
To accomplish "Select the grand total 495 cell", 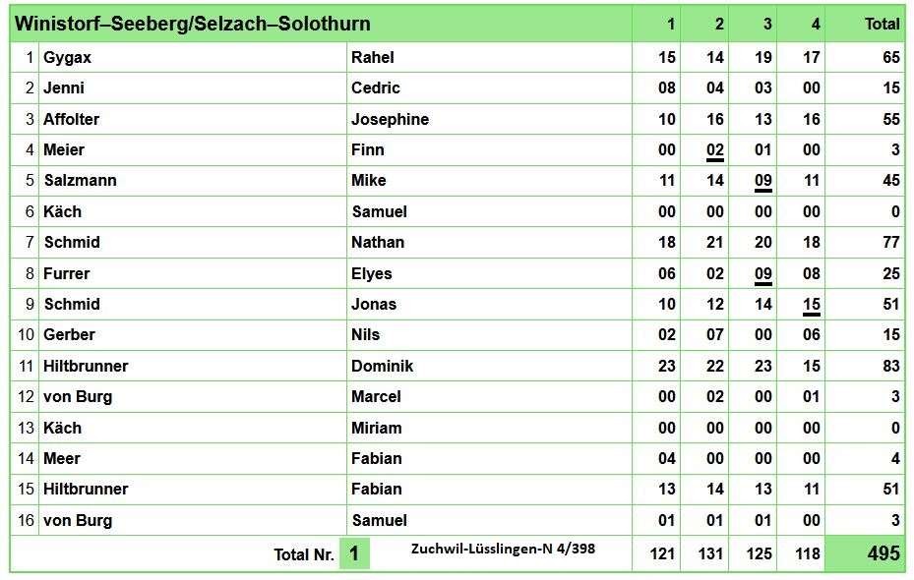I will click(x=866, y=553).
